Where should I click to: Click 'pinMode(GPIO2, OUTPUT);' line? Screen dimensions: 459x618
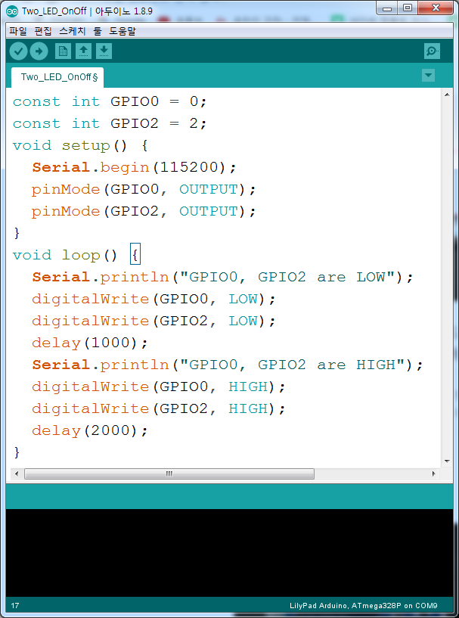pos(144,212)
